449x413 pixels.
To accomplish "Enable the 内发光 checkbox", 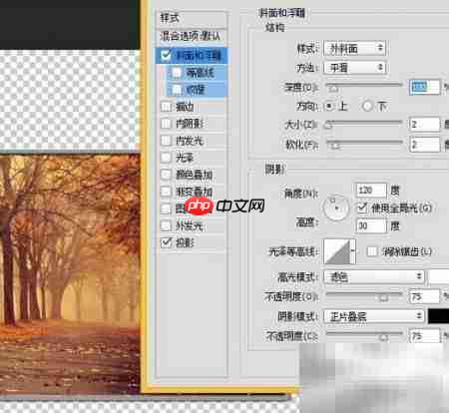I will click(x=166, y=141).
